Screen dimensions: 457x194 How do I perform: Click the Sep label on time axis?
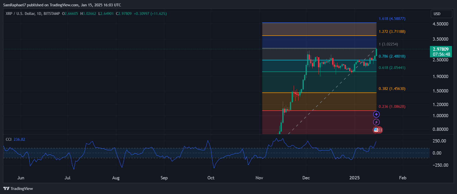(164, 178)
